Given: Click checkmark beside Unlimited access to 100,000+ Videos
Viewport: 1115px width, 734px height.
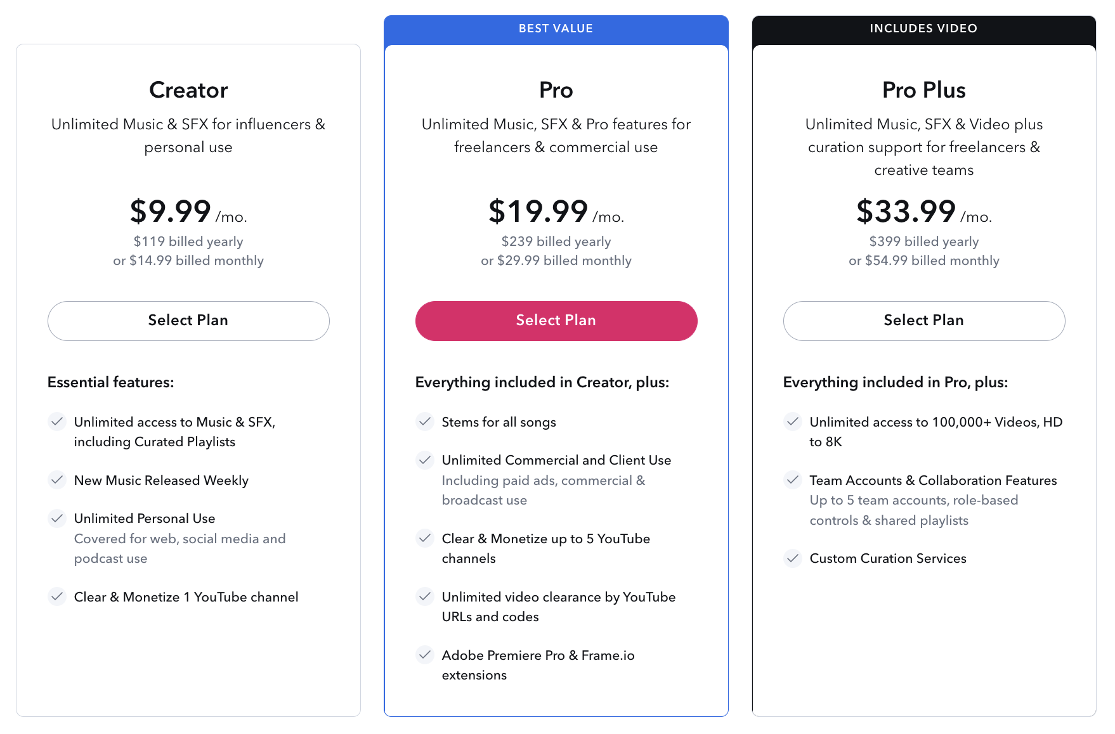Looking at the screenshot, I should pos(793,422).
